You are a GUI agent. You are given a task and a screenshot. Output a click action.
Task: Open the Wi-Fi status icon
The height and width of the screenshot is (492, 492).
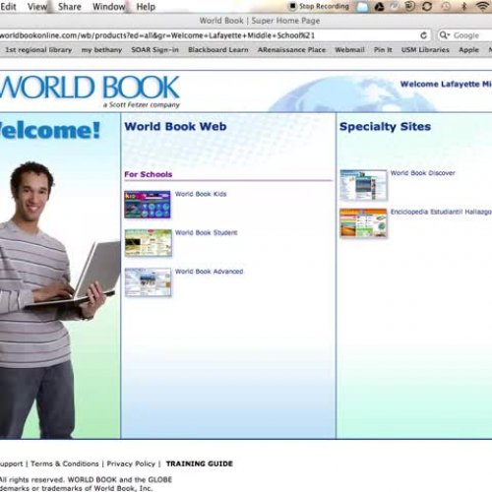pyautogui.click(x=482, y=6)
